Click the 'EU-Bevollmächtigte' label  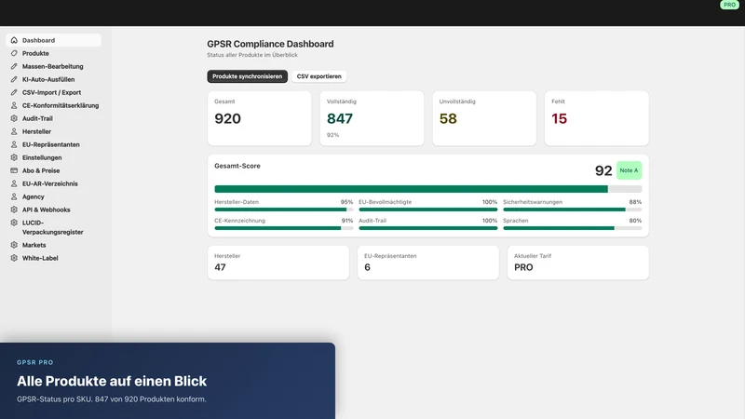coord(386,202)
